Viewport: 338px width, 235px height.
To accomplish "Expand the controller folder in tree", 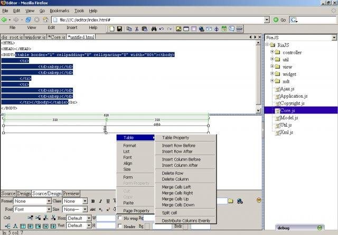I will pyautogui.click(x=271, y=52).
